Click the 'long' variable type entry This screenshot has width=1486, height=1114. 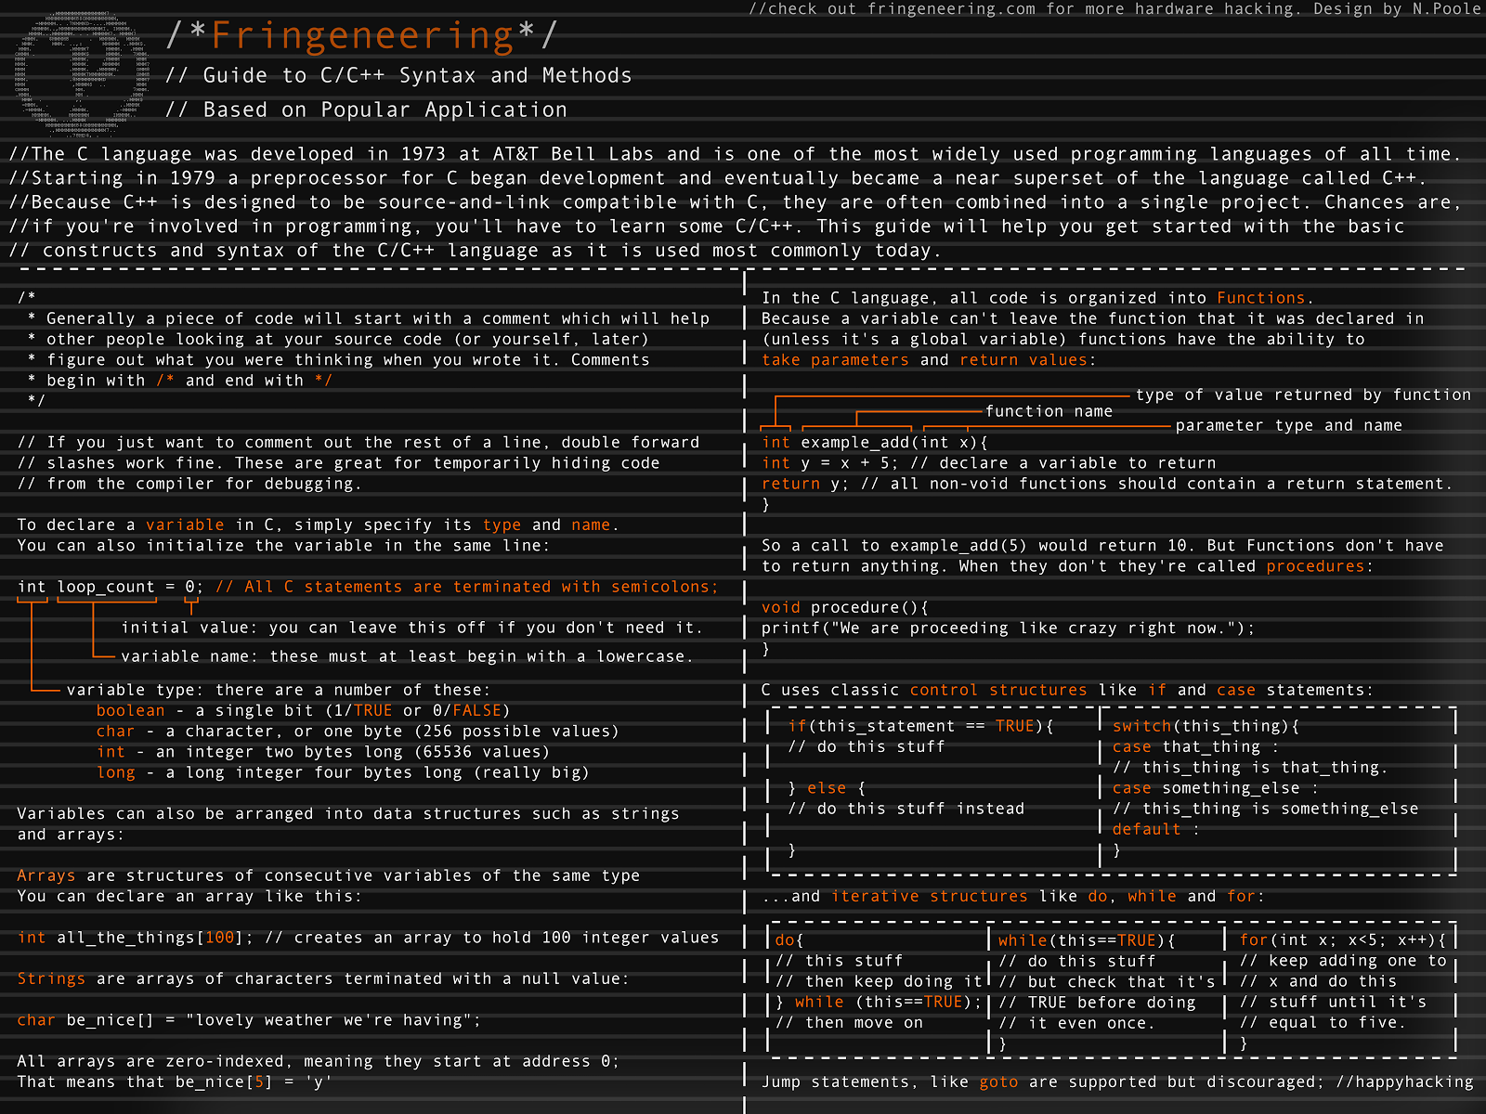click(116, 772)
